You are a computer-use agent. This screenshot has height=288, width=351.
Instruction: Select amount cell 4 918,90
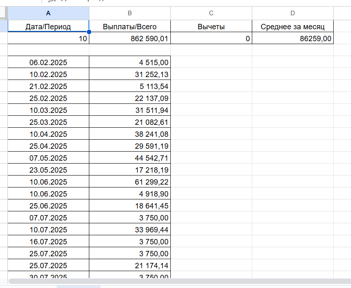point(130,193)
